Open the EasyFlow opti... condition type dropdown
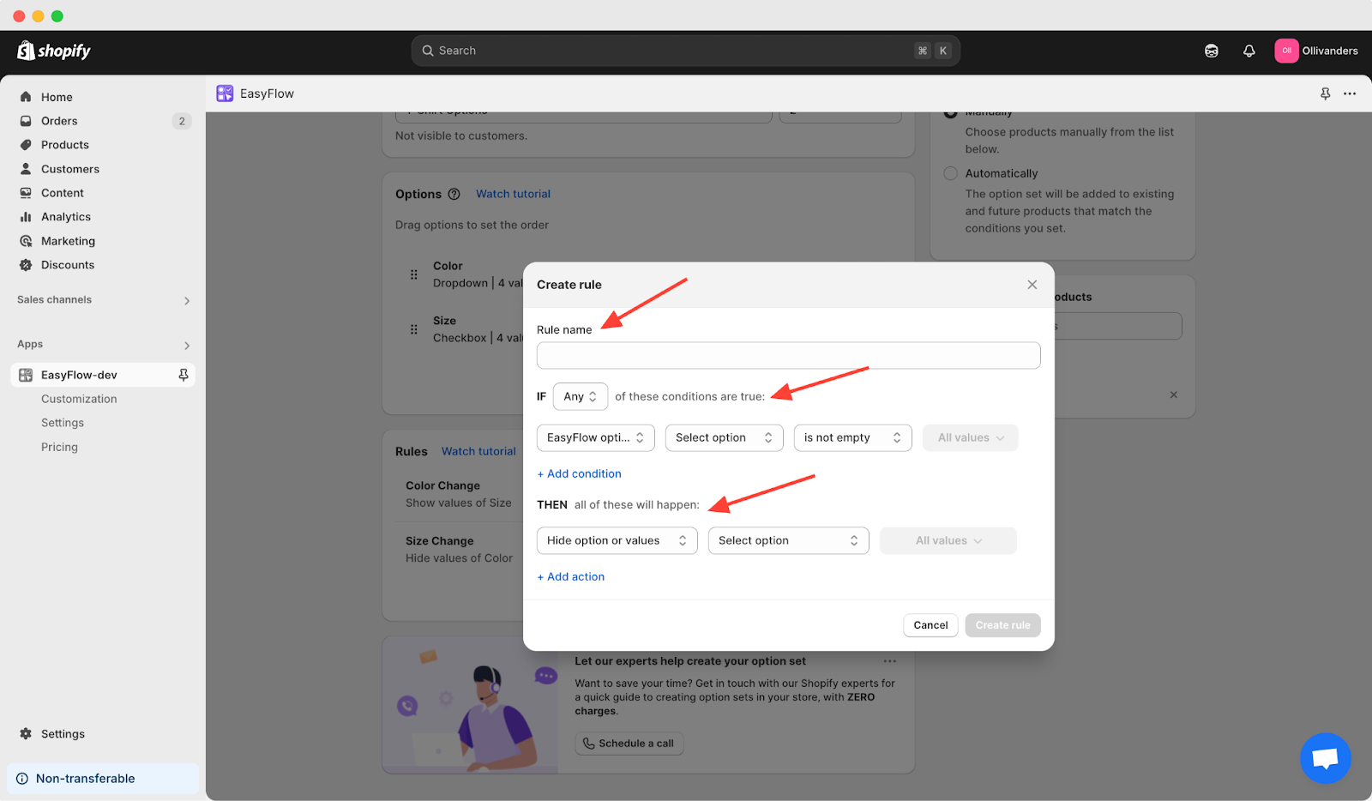The image size is (1372, 801). coord(596,437)
